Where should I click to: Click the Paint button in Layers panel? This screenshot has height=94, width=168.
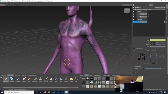(151, 5)
